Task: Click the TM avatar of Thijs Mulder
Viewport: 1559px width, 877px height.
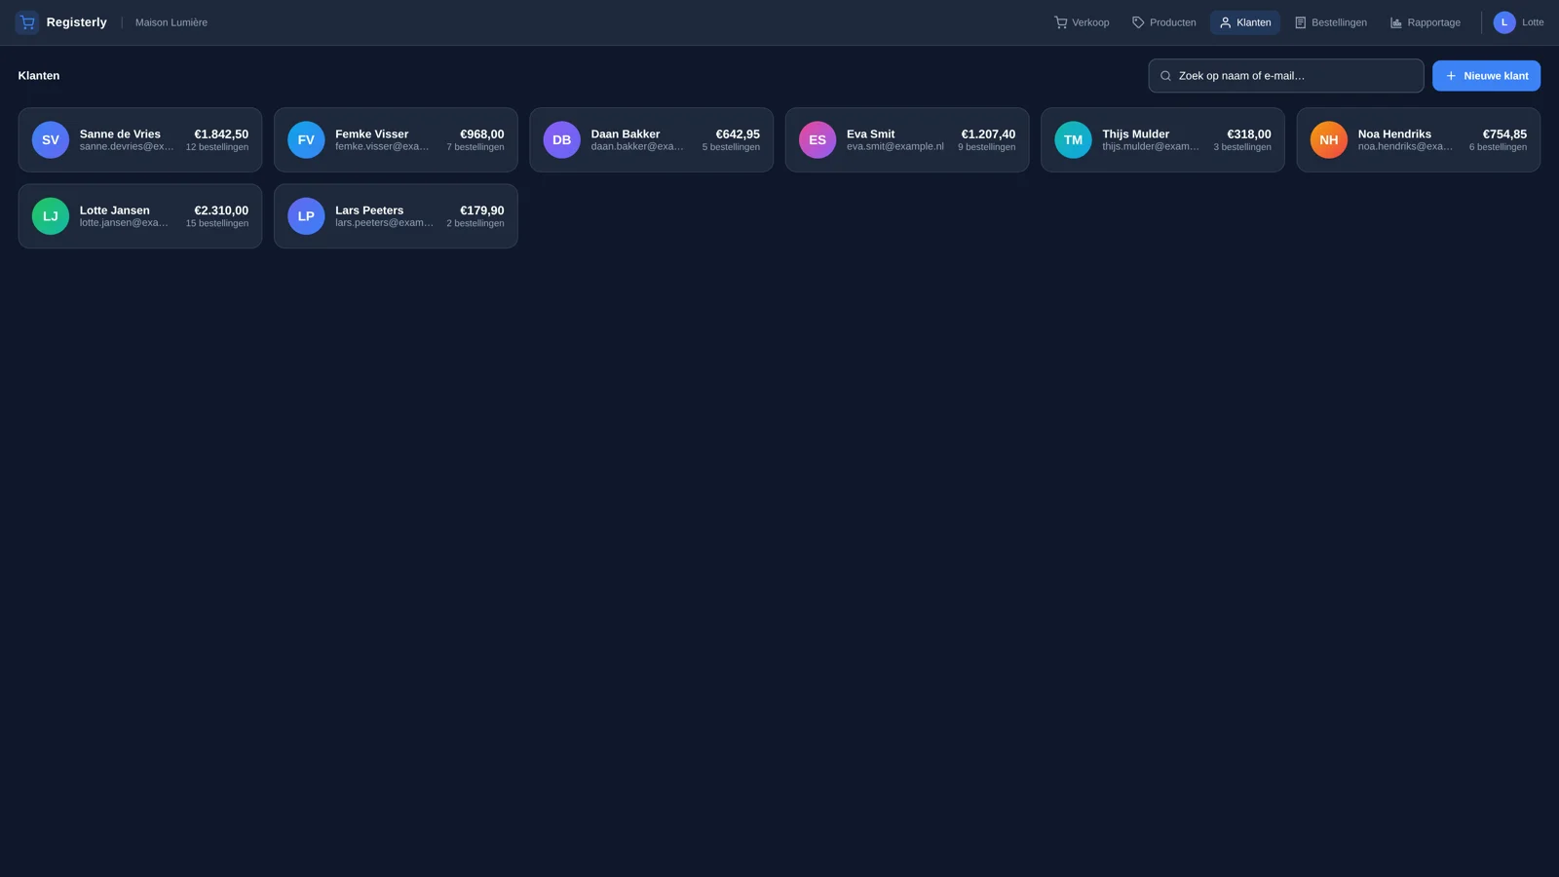Action: click(1073, 140)
